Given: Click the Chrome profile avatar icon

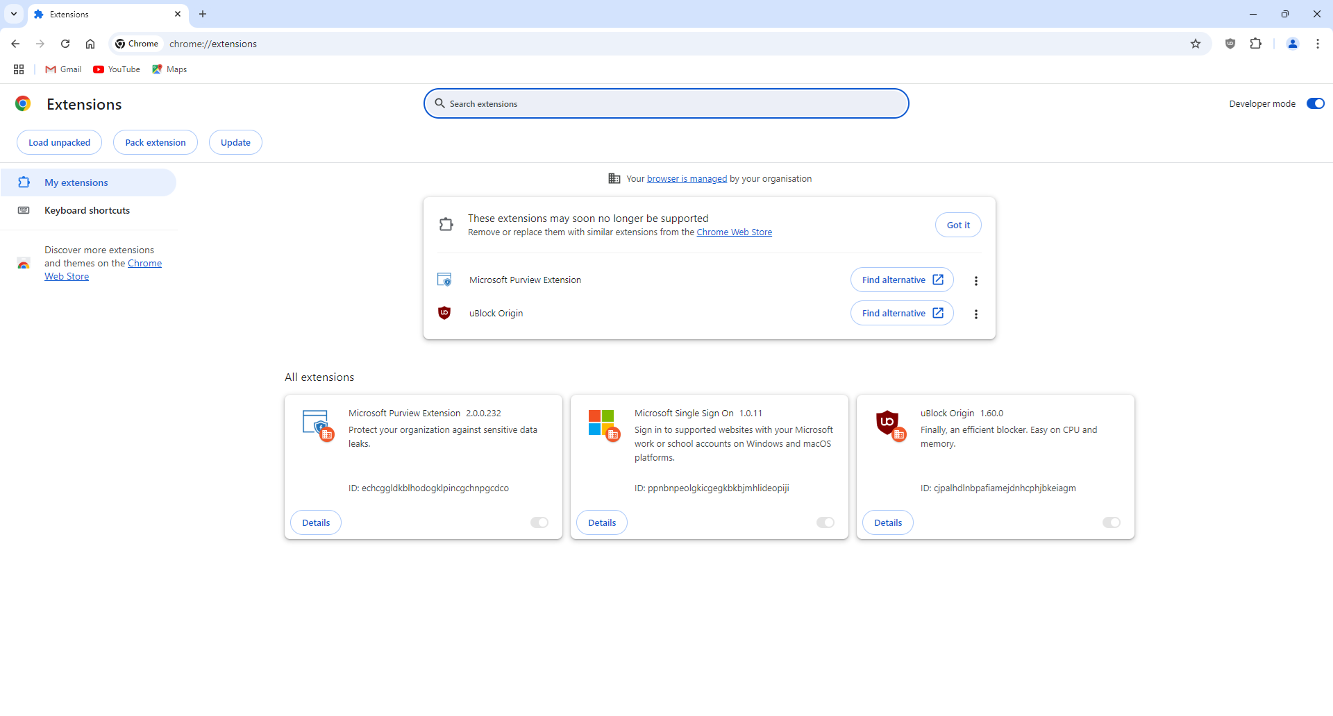Looking at the screenshot, I should click(1292, 43).
